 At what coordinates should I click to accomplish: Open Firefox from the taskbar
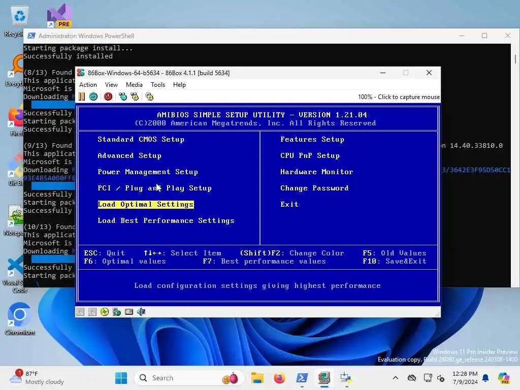280,378
